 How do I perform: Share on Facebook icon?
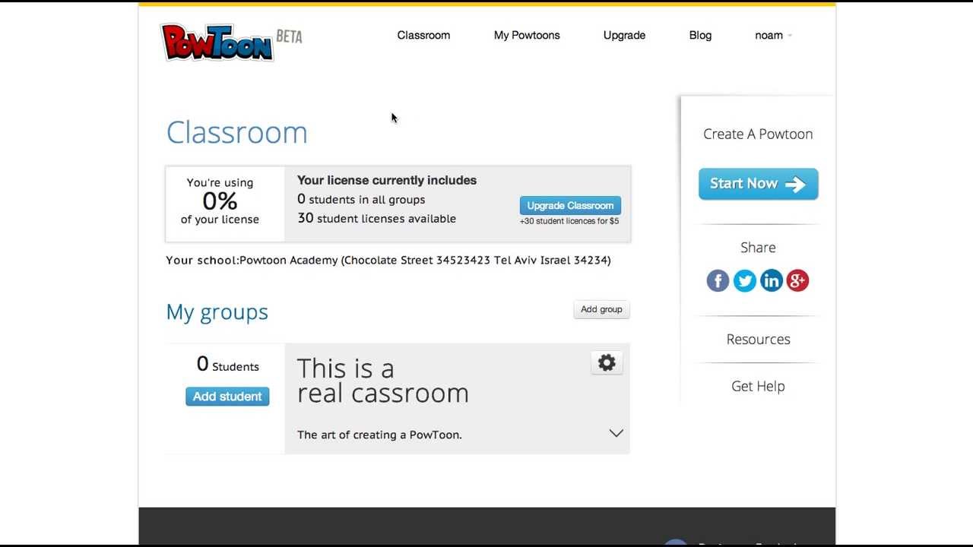click(718, 281)
